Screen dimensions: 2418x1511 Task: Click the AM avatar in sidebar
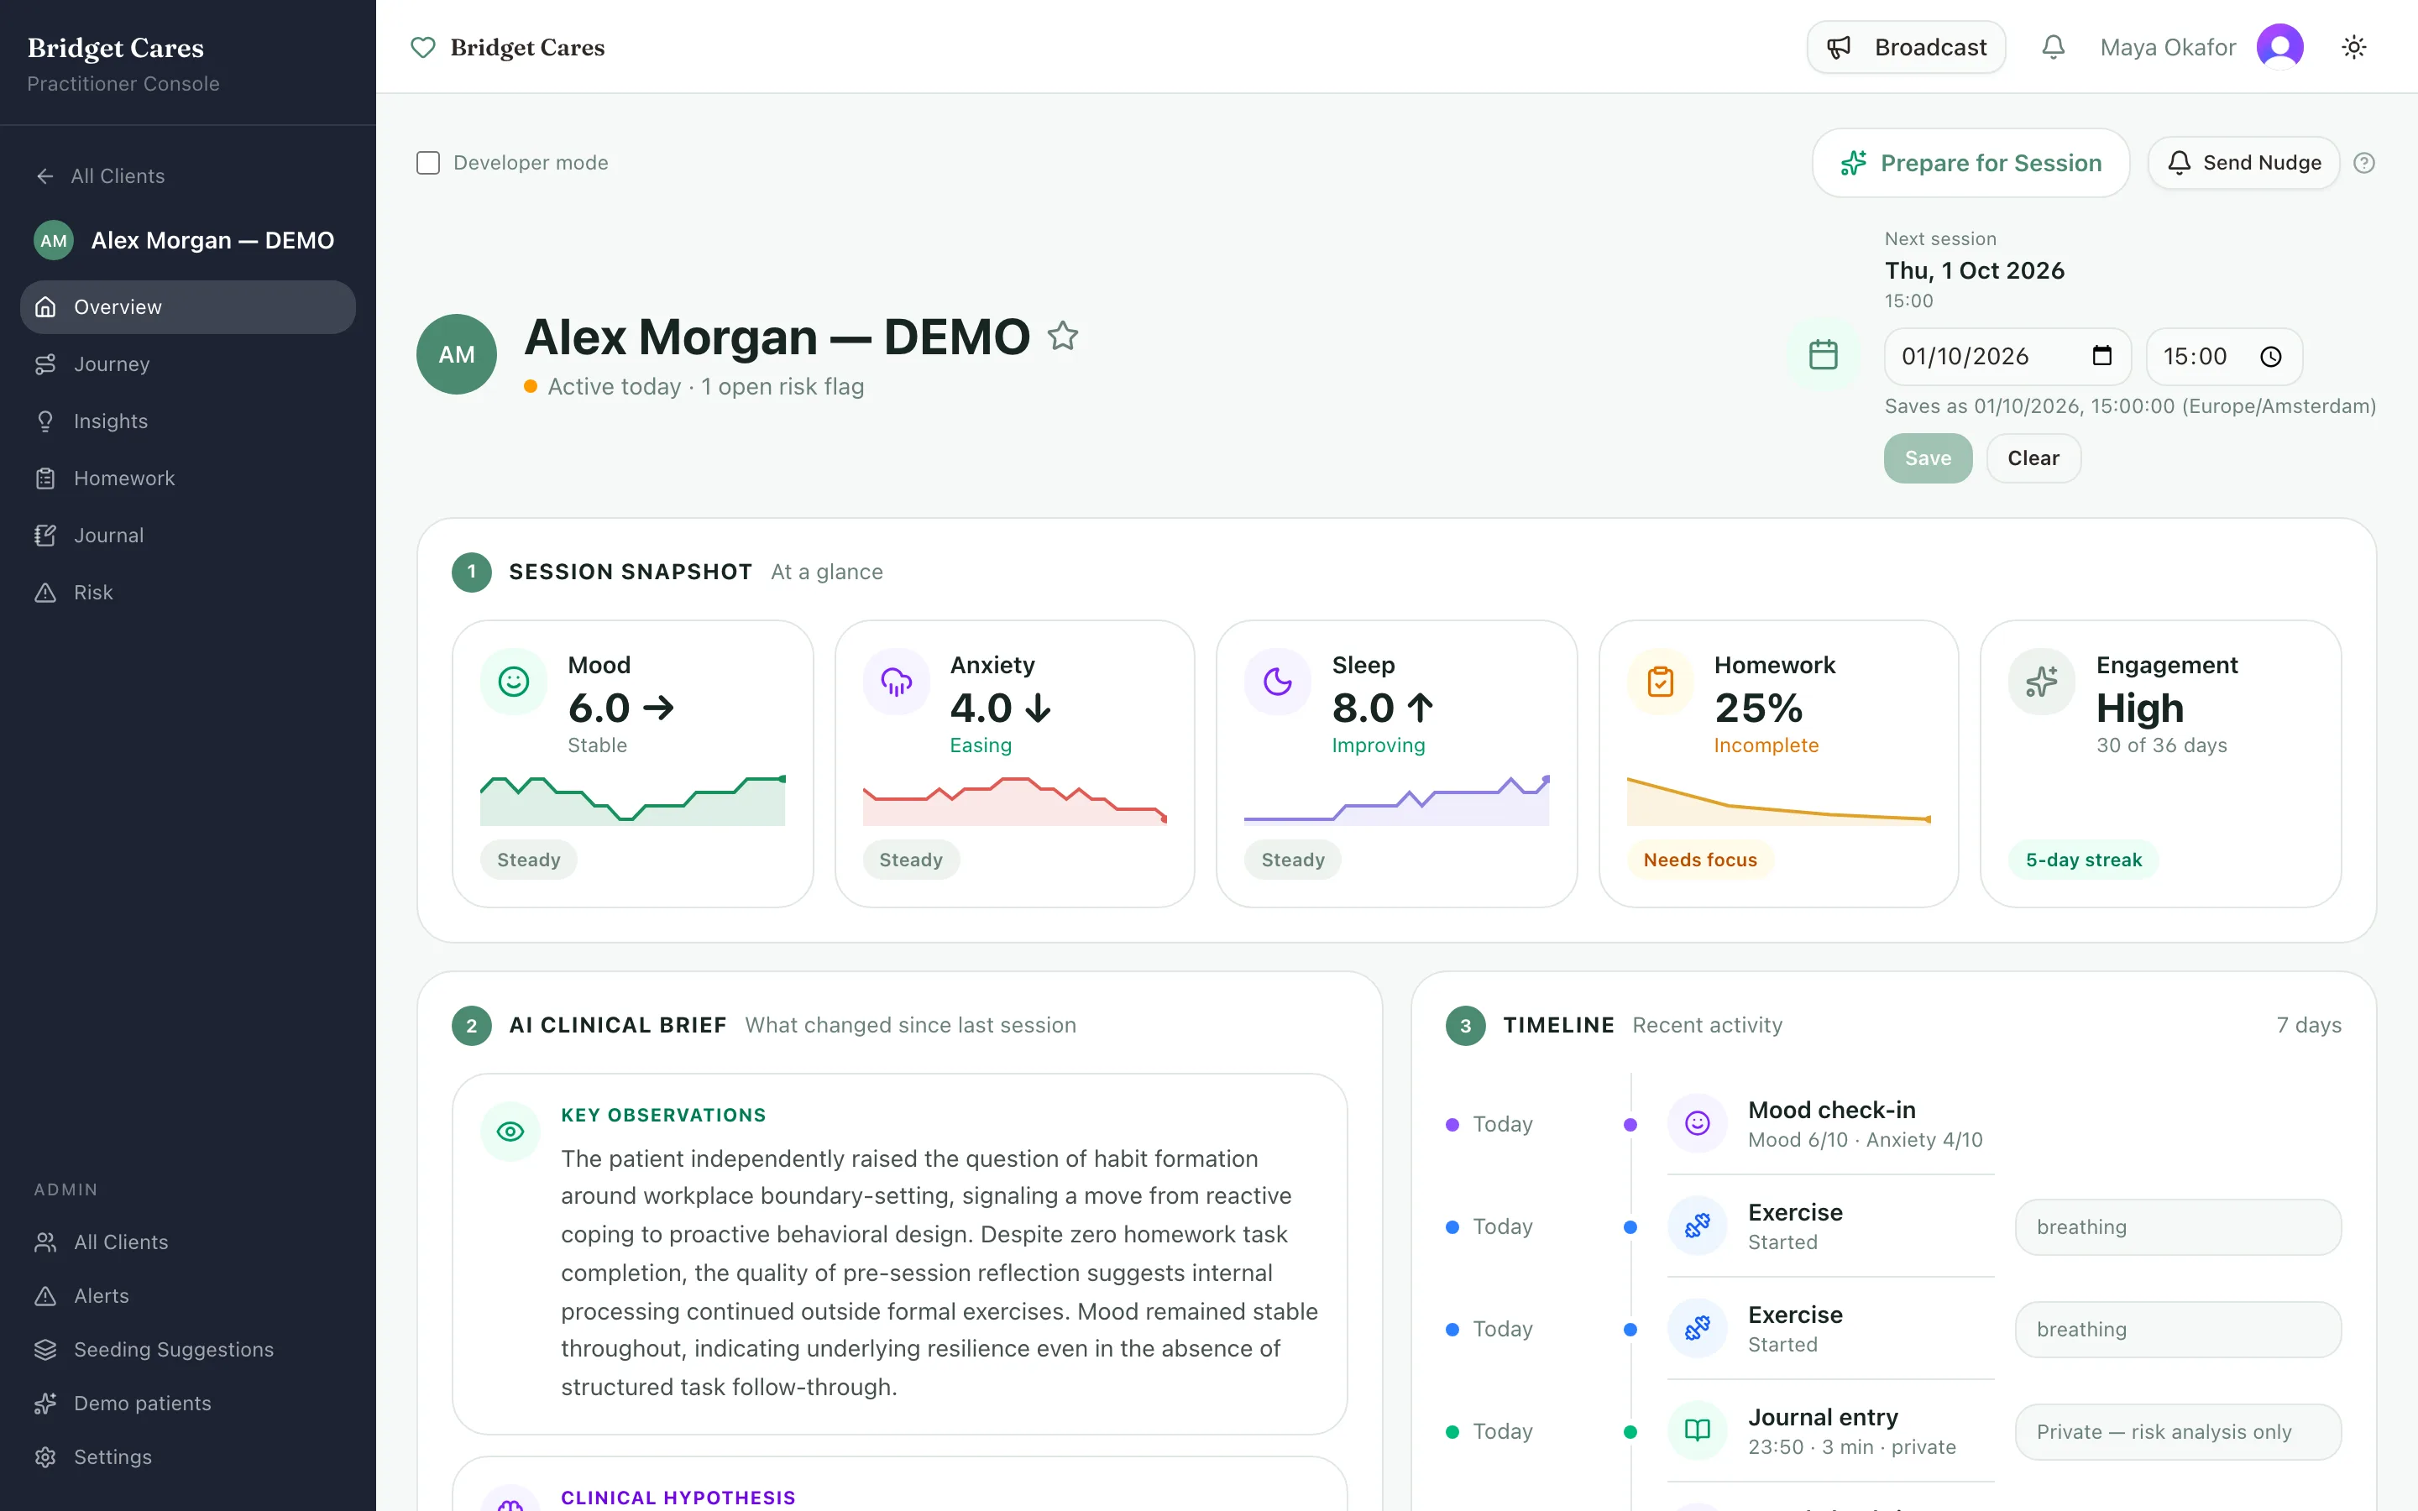(54, 241)
